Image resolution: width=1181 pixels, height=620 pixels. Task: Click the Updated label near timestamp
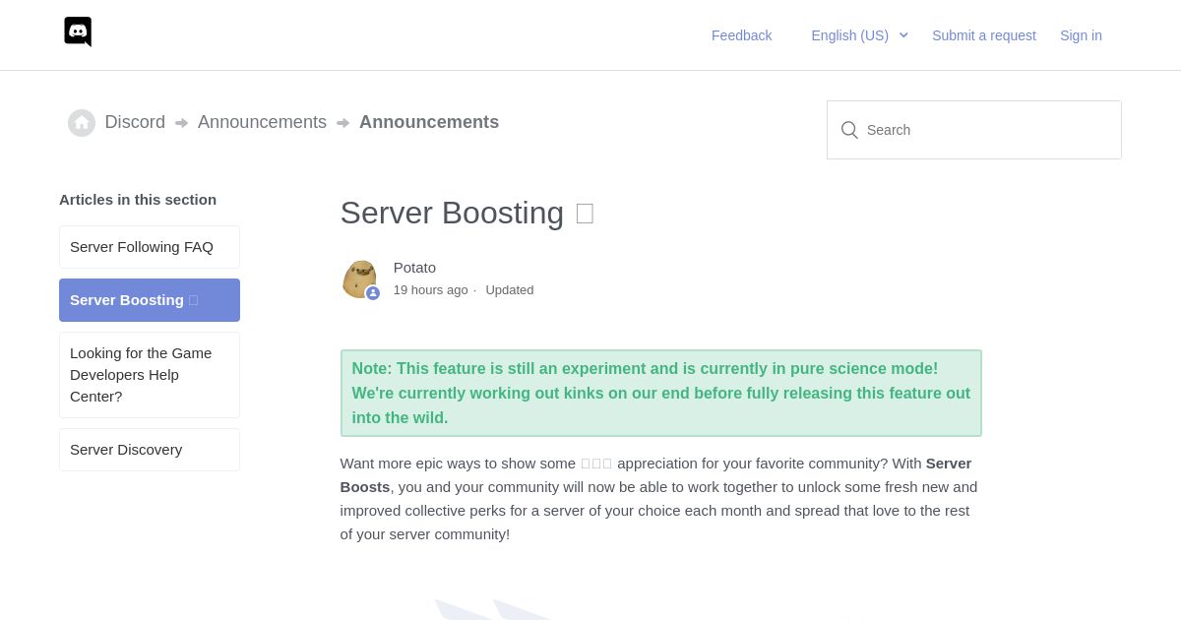coord(510,290)
